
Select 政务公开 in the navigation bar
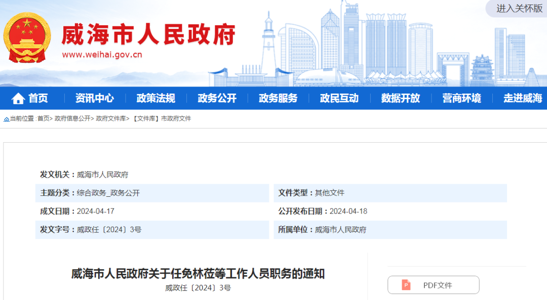(x=216, y=98)
